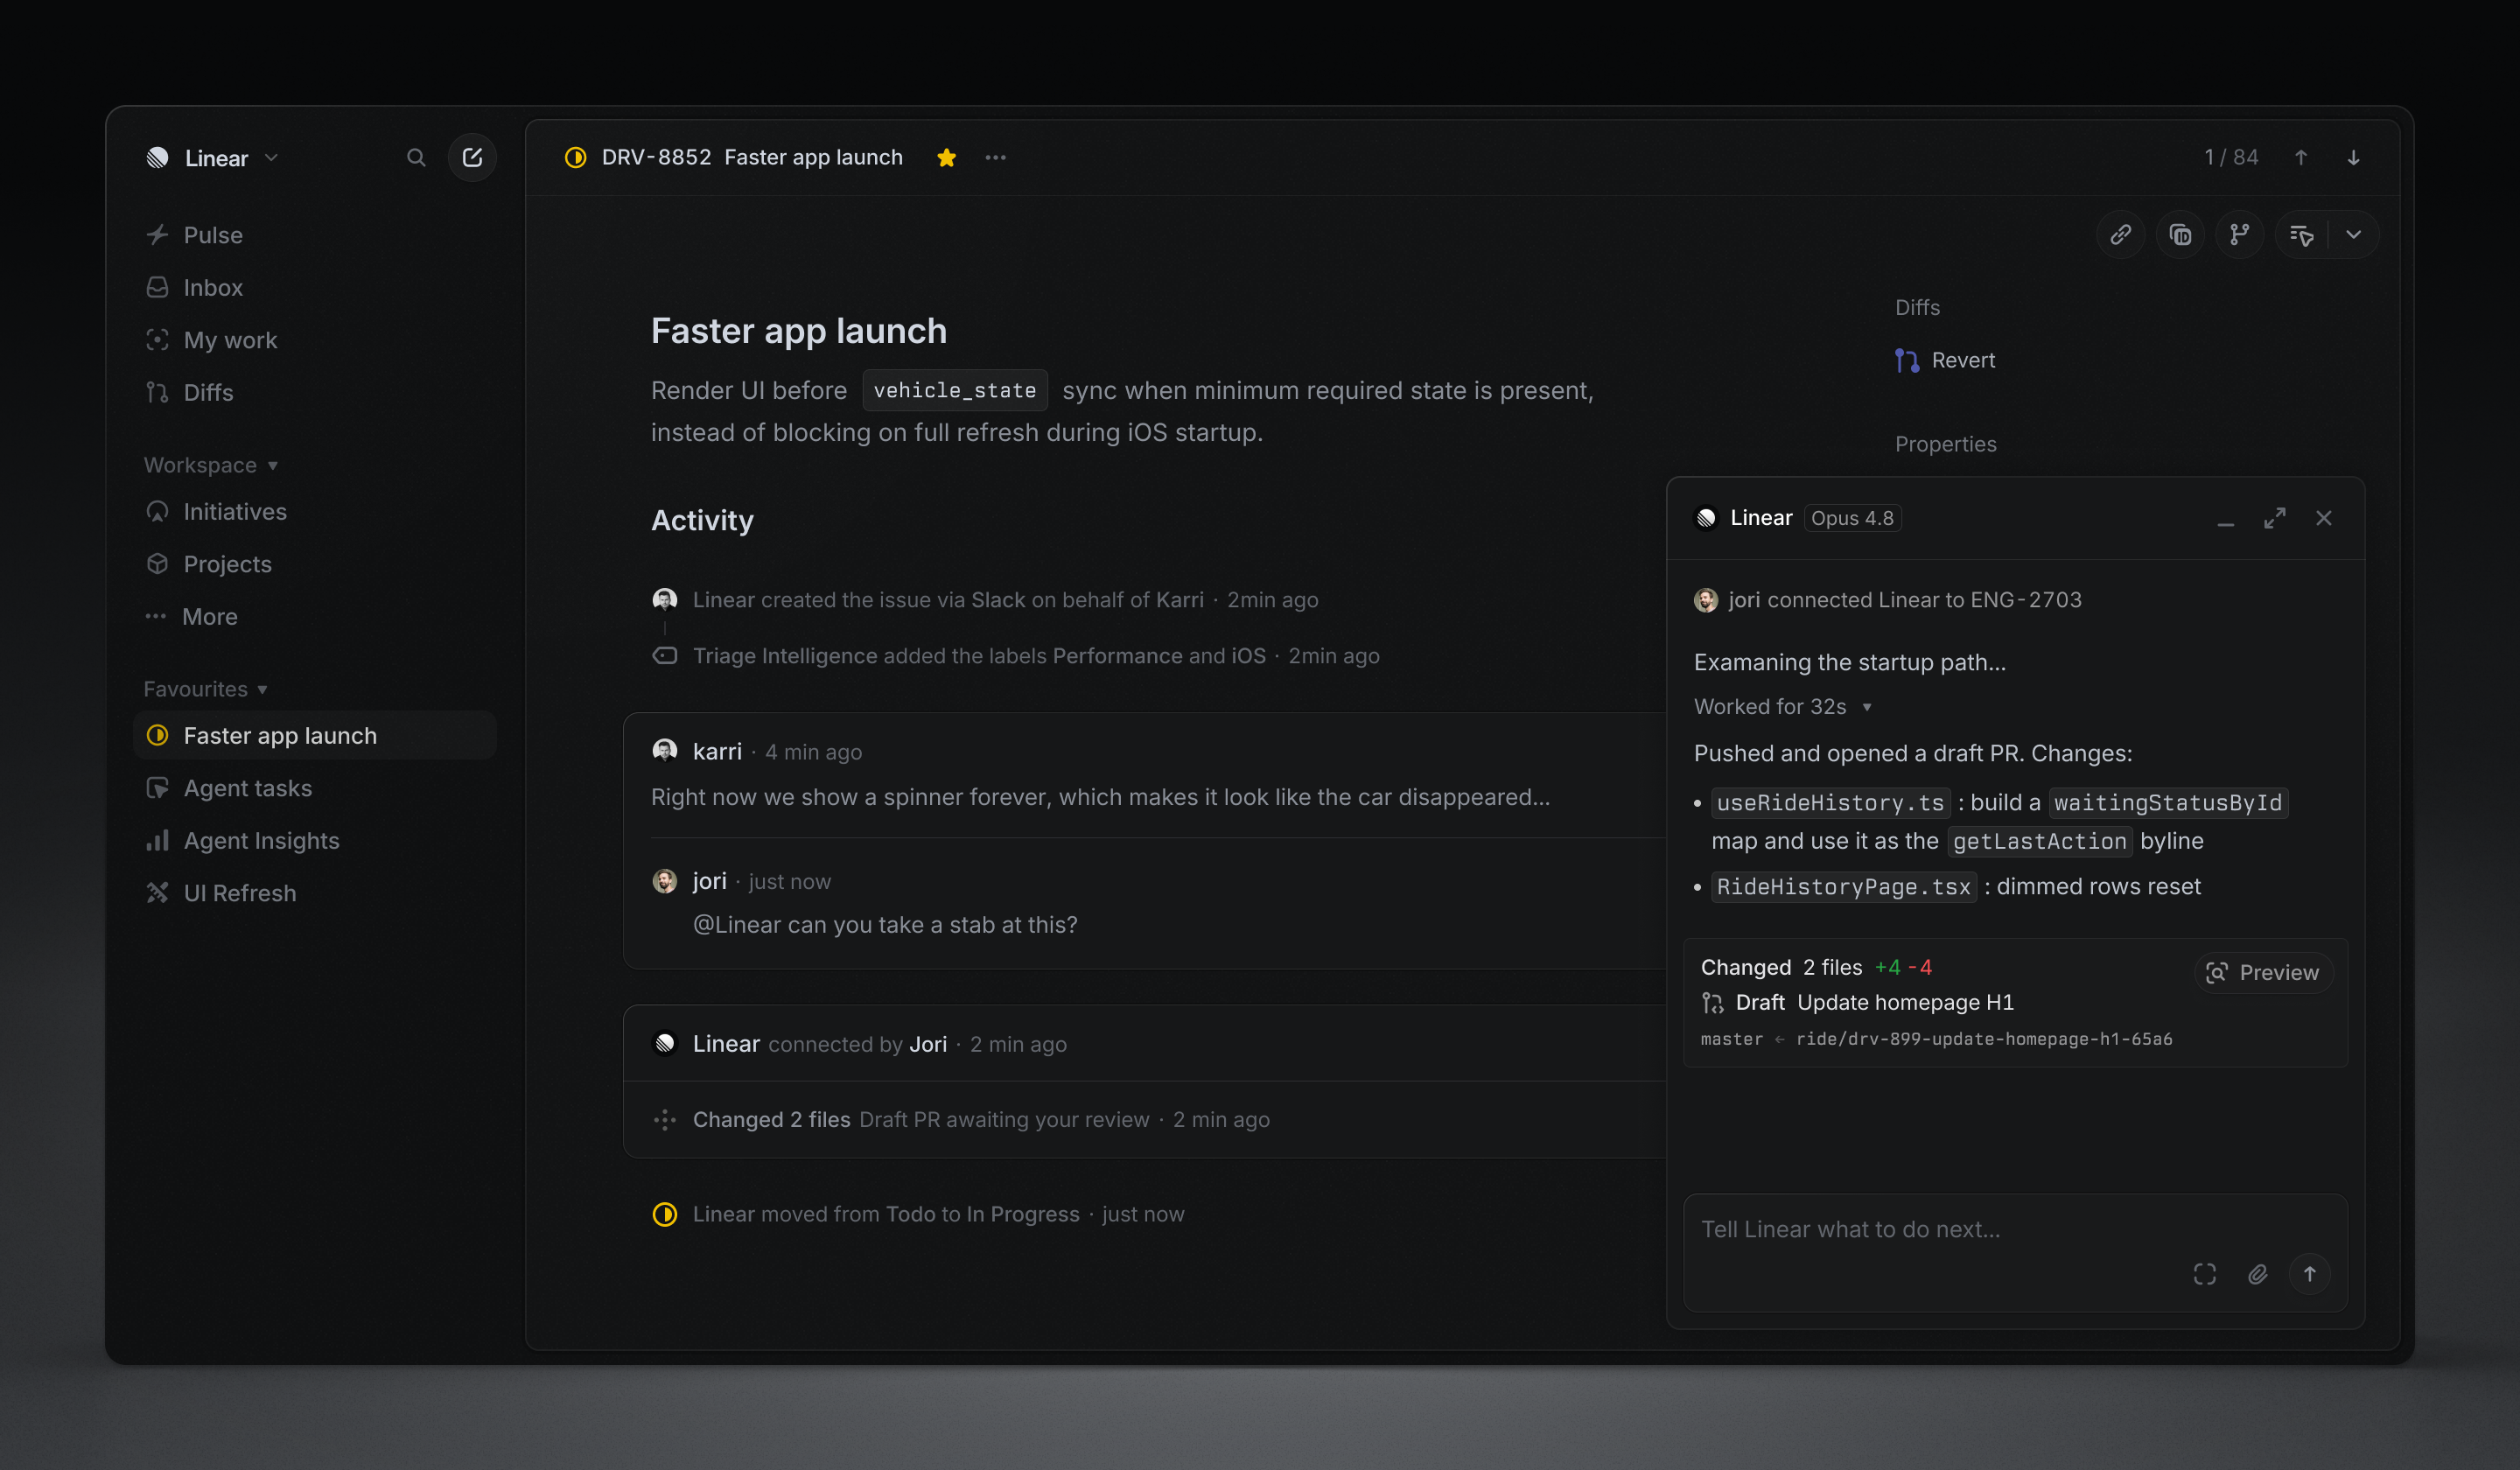Open Draft Update homepage H1 pull request
Screen dimensions: 2520x1470
[1857, 1003]
